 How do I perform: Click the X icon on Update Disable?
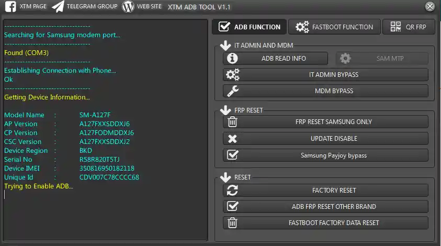(233, 139)
